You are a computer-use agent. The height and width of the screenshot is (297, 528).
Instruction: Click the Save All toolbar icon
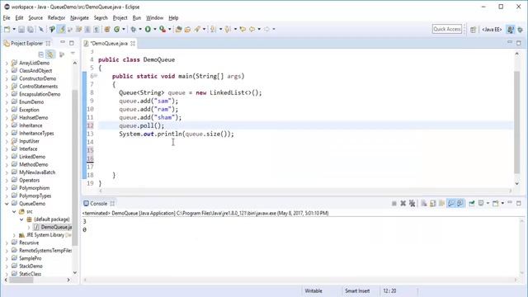pyautogui.click(x=31, y=30)
